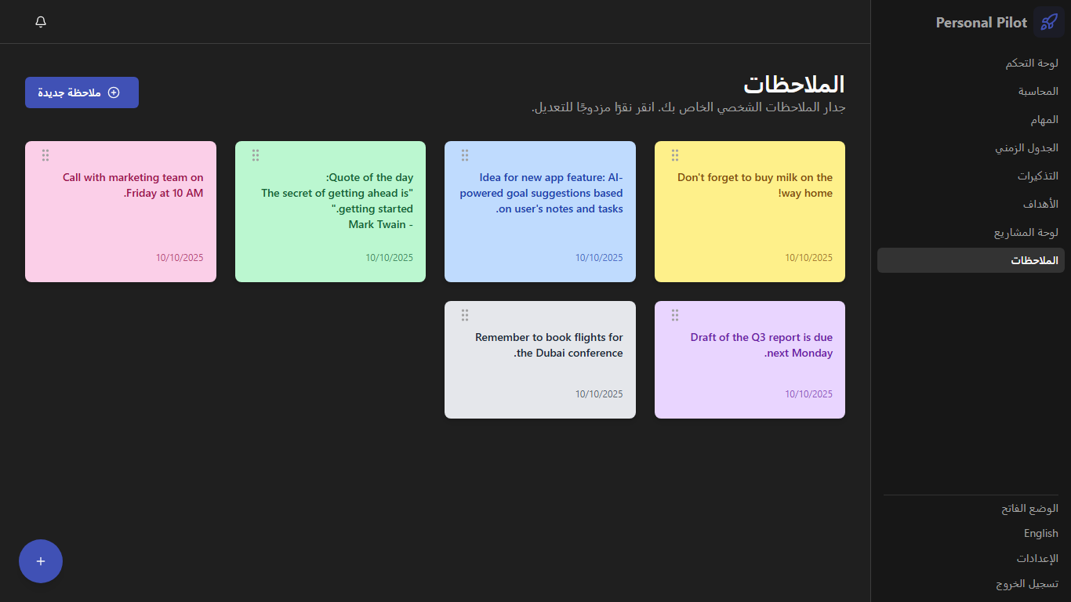
Task: Open لوحة التحكم dashboard in sidebar
Action: (1032, 63)
